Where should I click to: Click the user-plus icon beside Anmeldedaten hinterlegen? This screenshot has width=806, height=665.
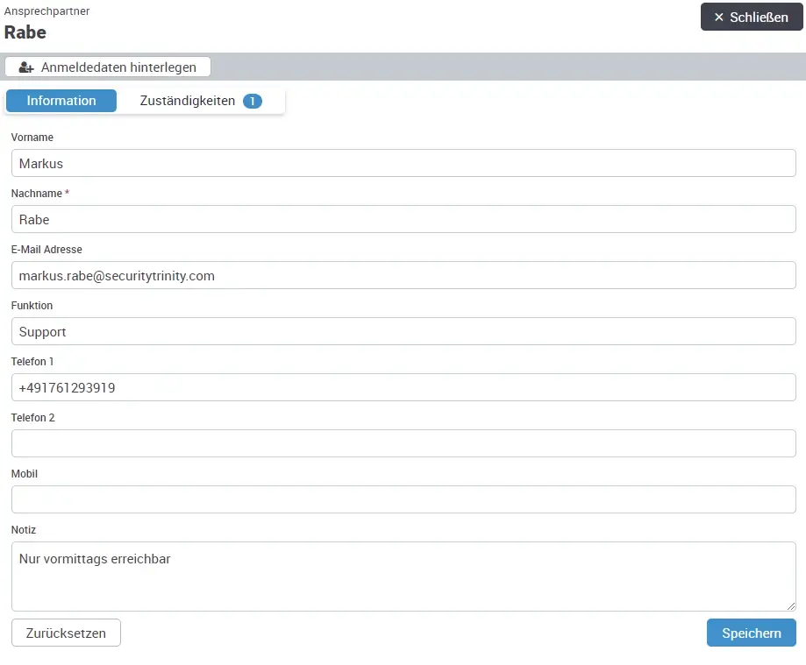pyautogui.click(x=26, y=67)
